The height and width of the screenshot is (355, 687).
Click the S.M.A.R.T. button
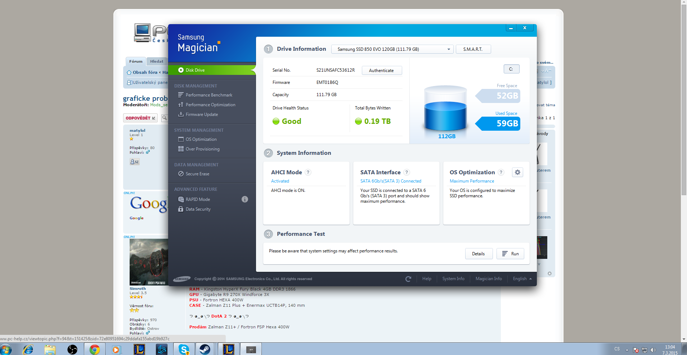(x=473, y=49)
